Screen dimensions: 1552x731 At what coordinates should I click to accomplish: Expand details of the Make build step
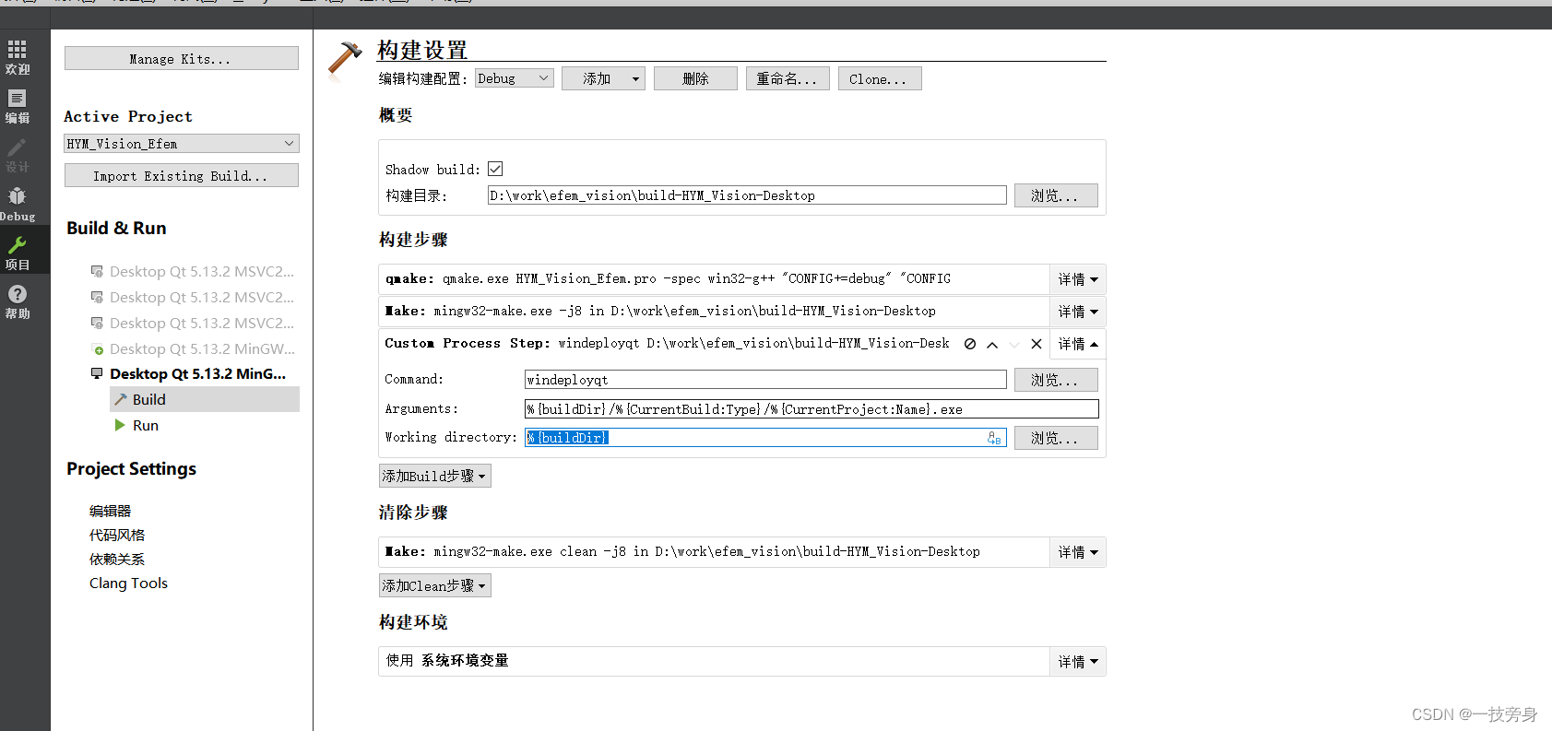1077,312
